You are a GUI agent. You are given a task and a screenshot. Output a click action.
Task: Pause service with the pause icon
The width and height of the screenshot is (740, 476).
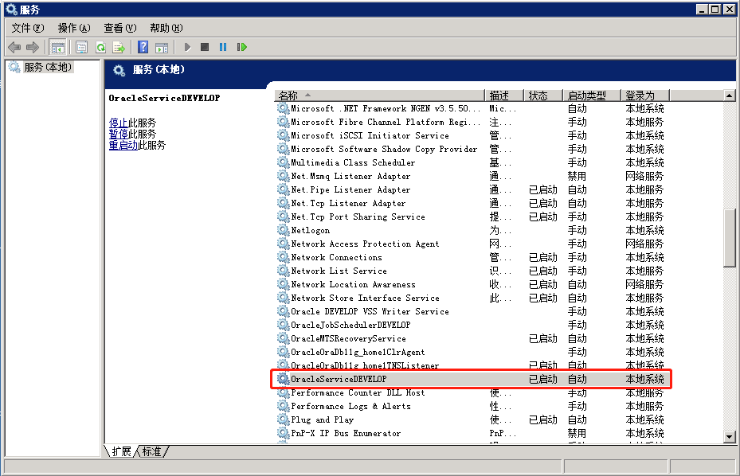[x=223, y=47]
